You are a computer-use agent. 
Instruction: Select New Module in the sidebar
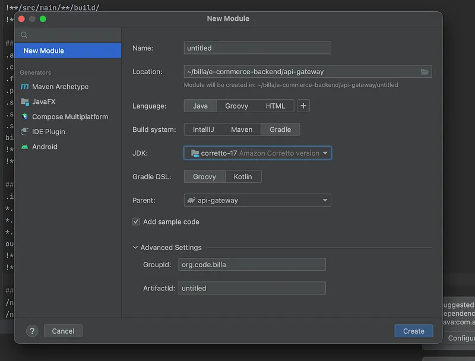[x=68, y=50]
